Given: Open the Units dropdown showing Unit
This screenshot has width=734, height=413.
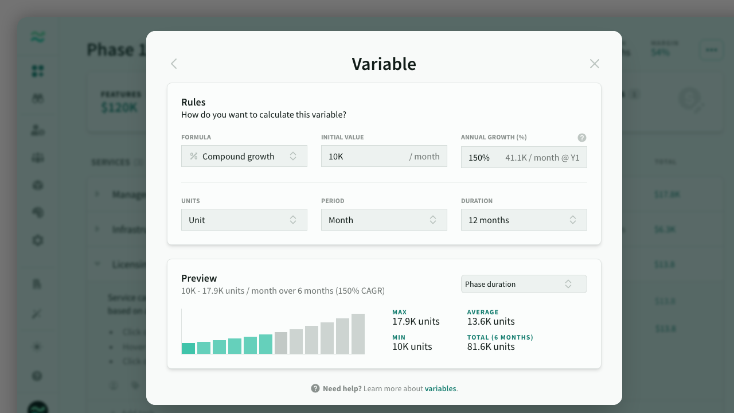Looking at the screenshot, I should pyautogui.click(x=244, y=220).
